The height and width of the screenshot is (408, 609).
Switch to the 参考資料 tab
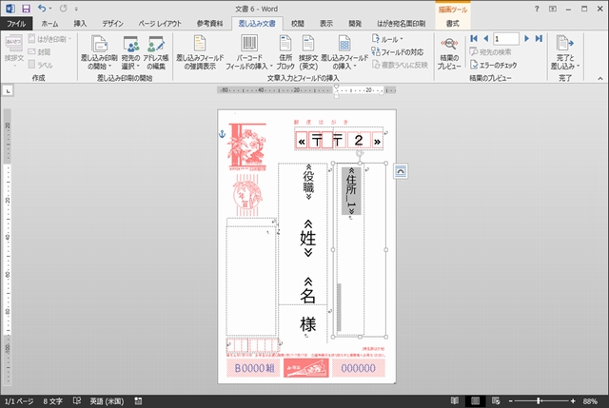click(x=209, y=23)
